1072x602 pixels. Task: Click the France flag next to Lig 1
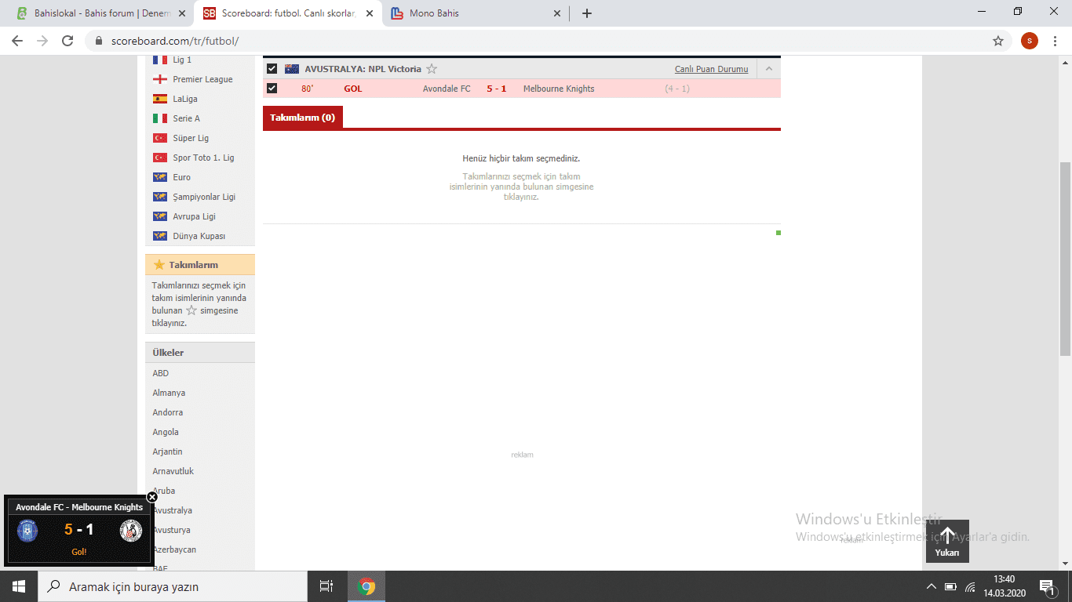tap(159, 60)
